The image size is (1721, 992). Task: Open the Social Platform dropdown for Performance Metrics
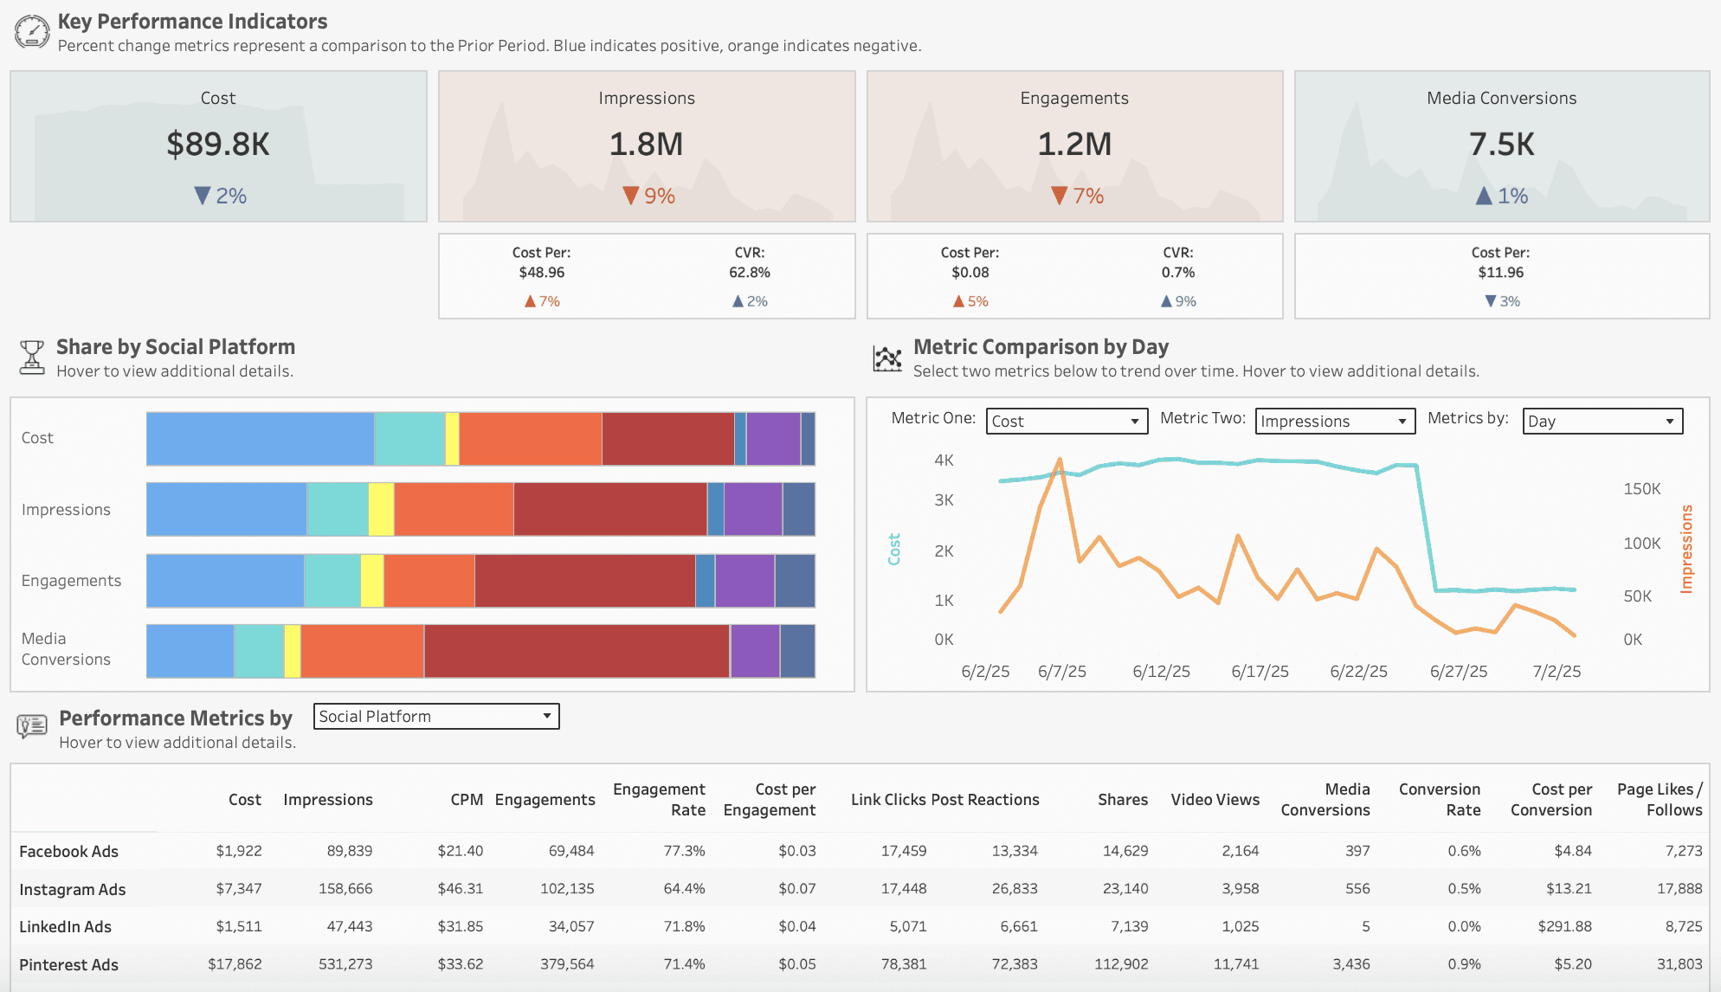click(436, 717)
